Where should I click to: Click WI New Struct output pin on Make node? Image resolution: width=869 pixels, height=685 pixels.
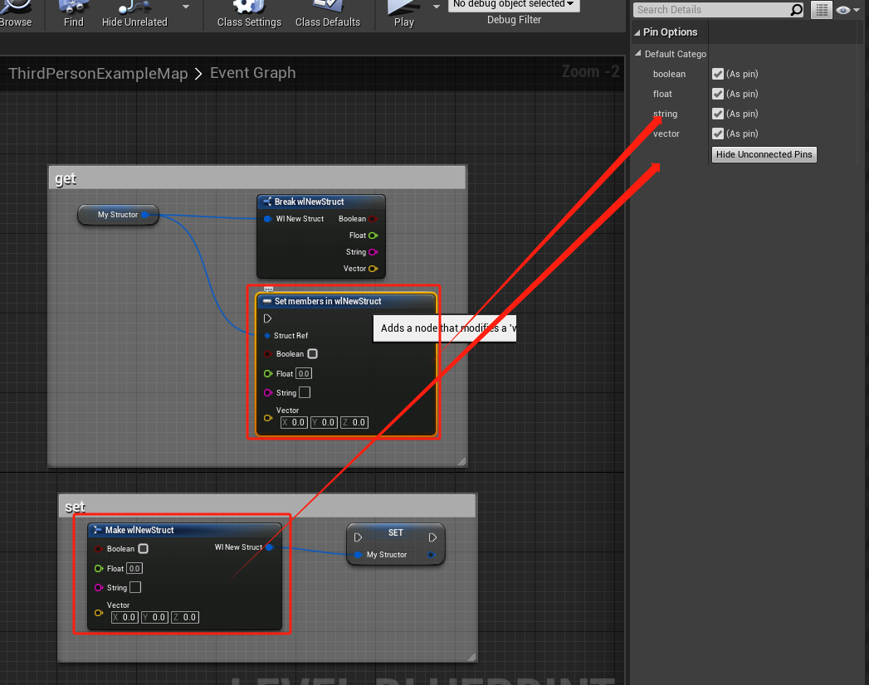[270, 547]
